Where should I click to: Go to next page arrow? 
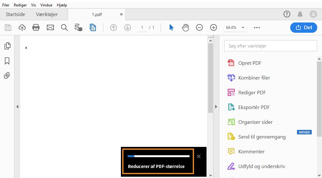pyautogui.click(x=128, y=28)
